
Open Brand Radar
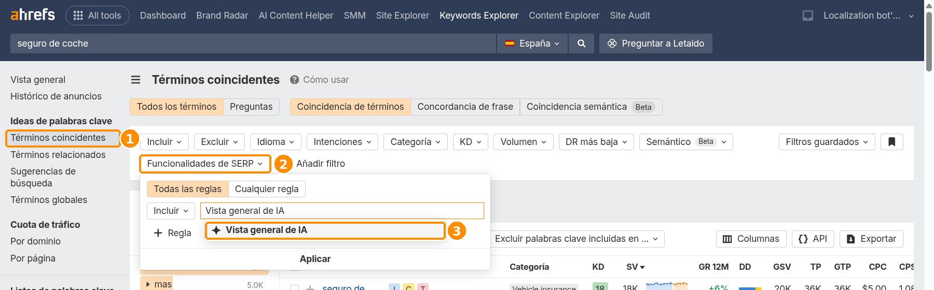pyautogui.click(x=222, y=16)
